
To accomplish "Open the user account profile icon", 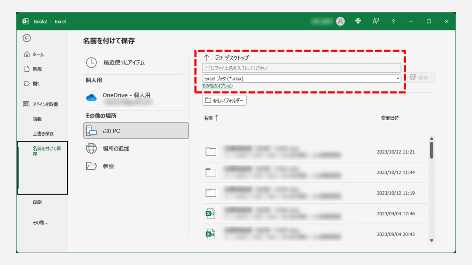I will point(340,21).
